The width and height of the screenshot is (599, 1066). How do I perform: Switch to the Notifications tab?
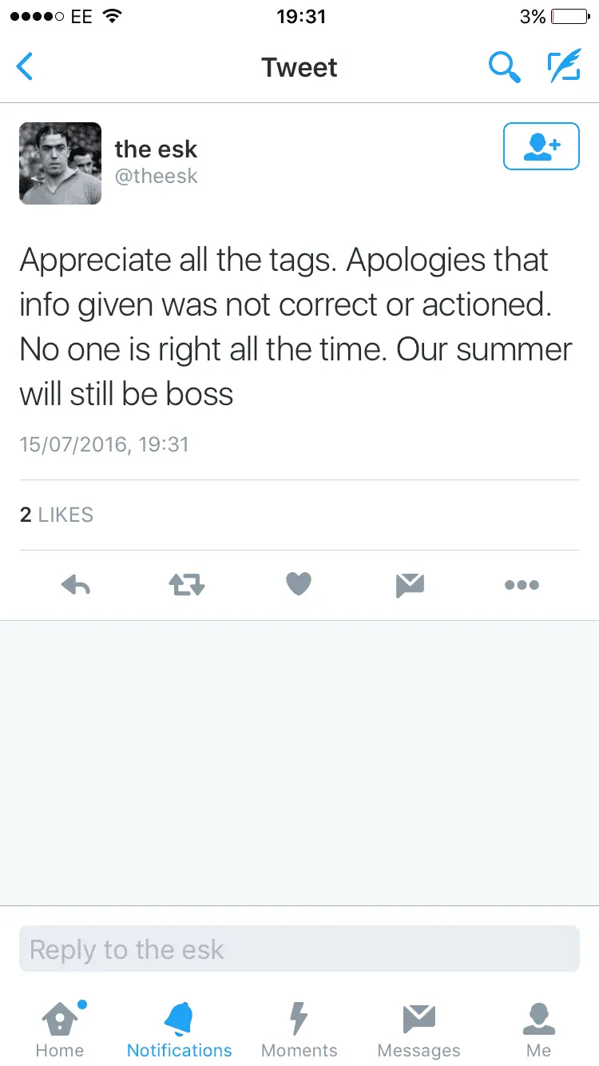180,1029
